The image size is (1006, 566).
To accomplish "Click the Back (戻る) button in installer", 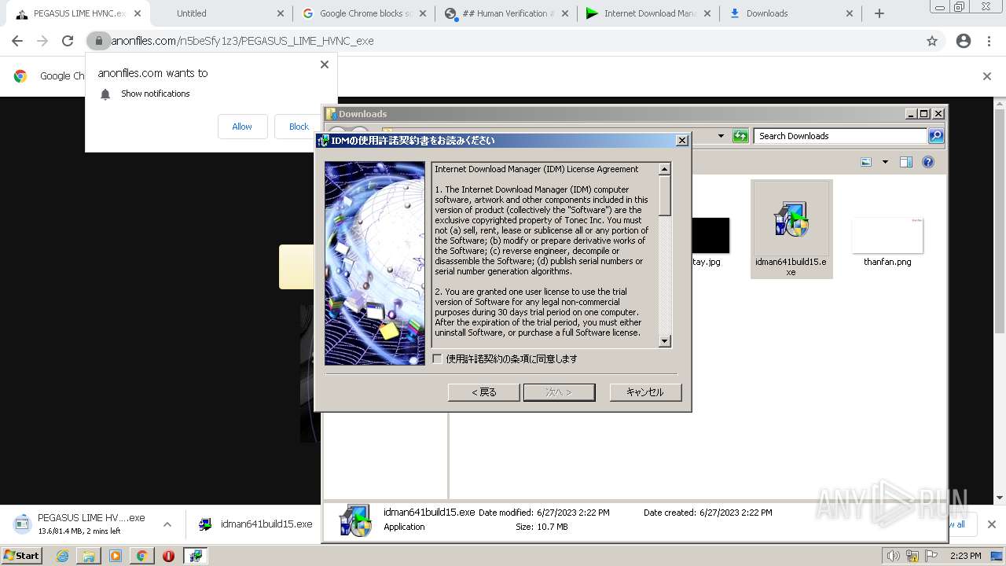I will (483, 392).
